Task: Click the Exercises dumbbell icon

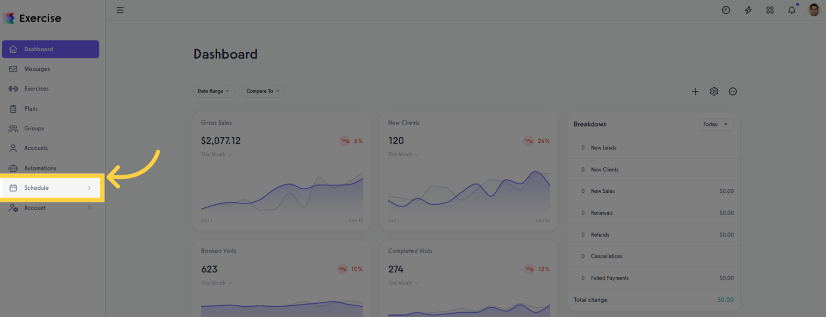Action: [x=13, y=89]
